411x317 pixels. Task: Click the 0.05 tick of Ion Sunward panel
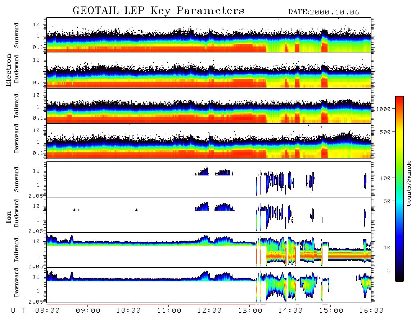pyautogui.click(x=36, y=196)
